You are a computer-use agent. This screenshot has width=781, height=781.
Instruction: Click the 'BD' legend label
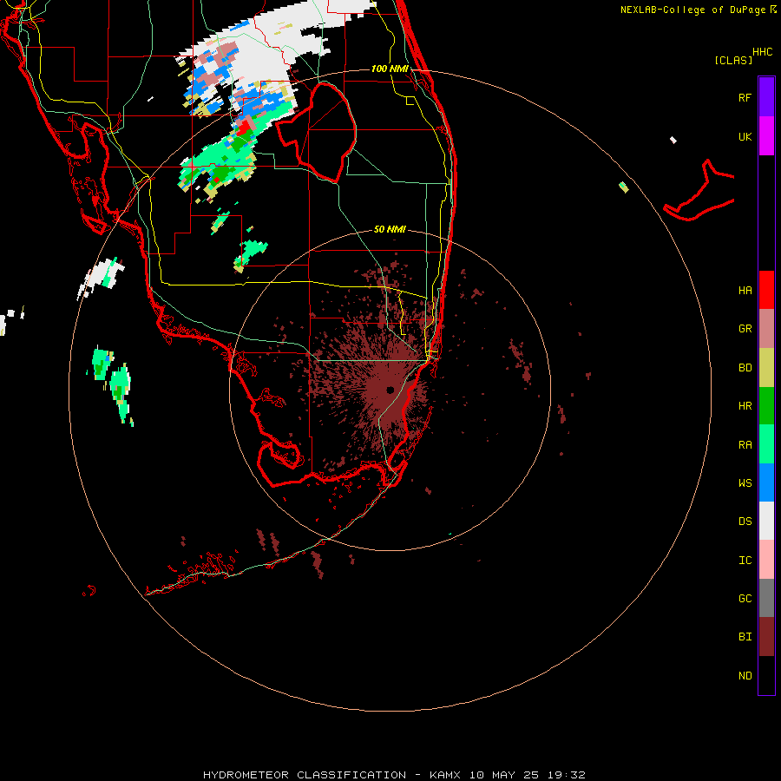745,368
